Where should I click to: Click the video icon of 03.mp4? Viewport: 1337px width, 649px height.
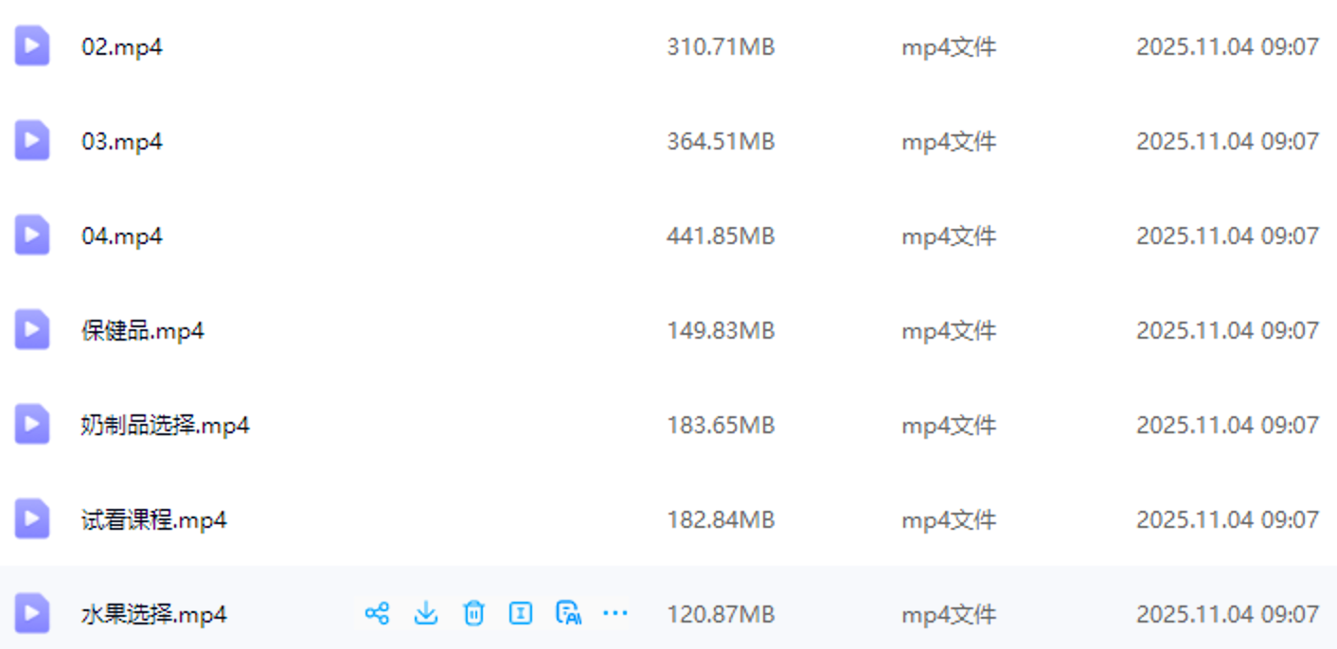(x=32, y=140)
